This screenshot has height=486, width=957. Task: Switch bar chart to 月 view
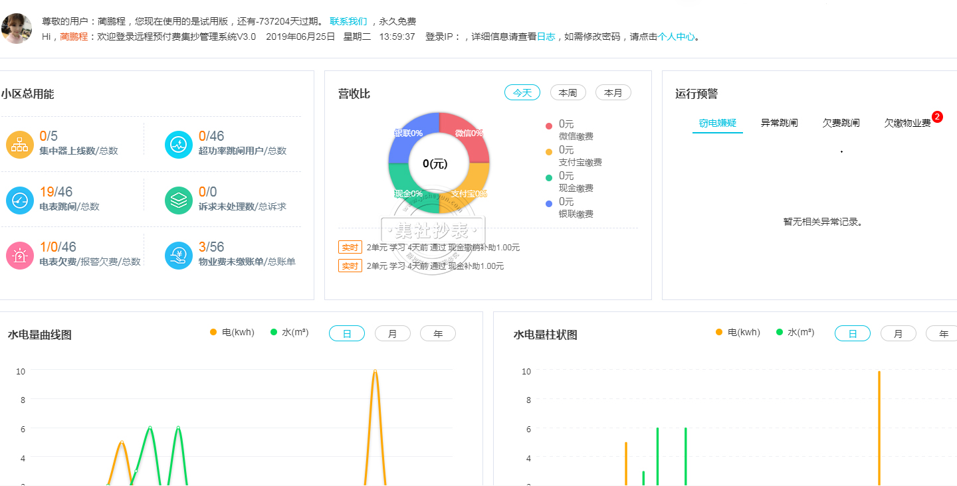click(x=898, y=333)
